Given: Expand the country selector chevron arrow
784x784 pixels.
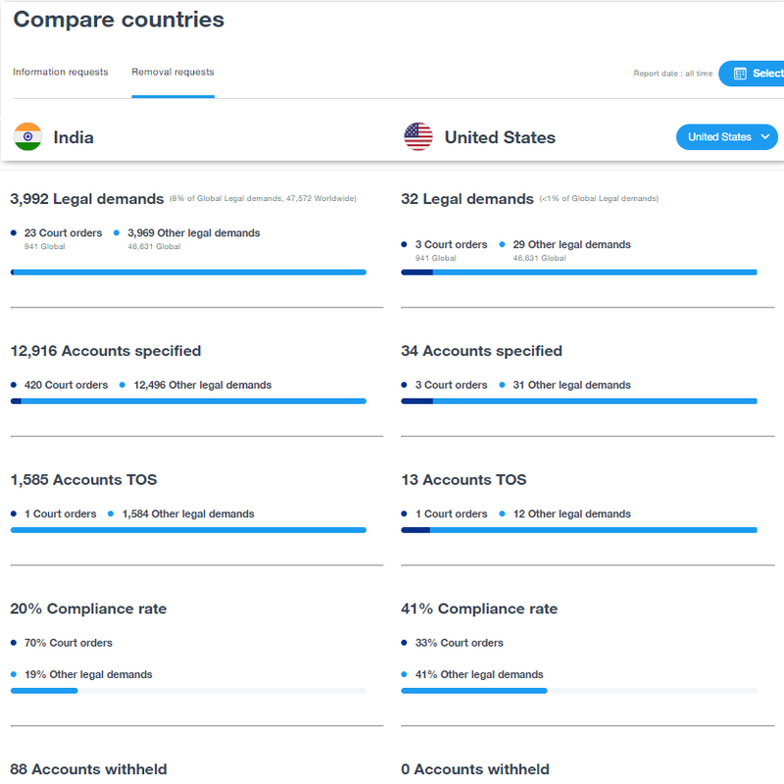Looking at the screenshot, I should point(764,137).
